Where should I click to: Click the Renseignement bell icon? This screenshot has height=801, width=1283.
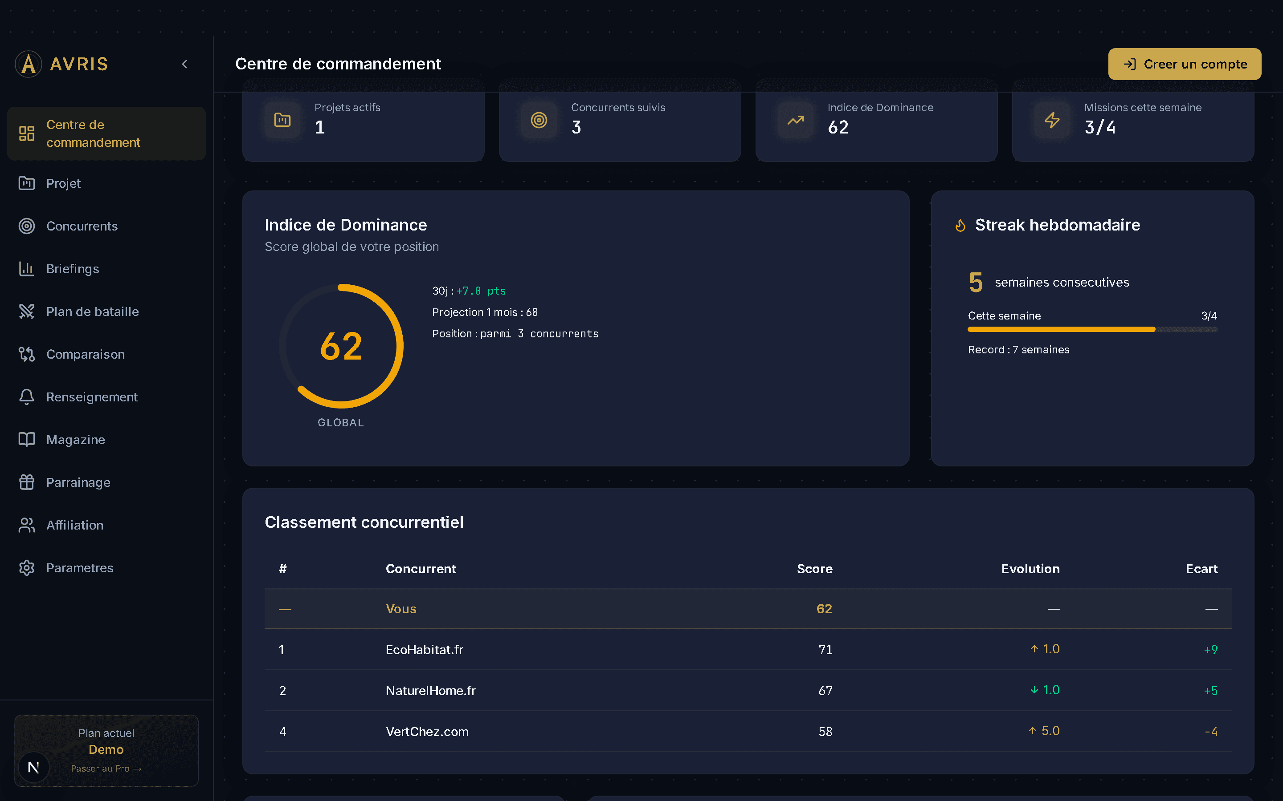pyautogui.click(x=27, y=397)
